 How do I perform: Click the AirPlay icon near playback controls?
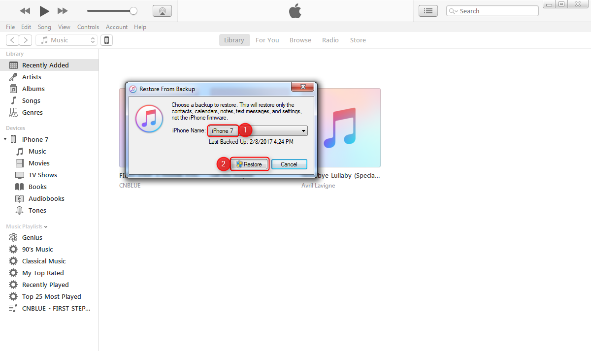(x=162, y=10)
